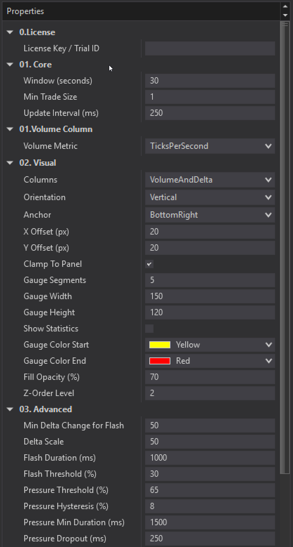Select the Flash Duration (ms) label
Screen dimensions: 293x547
pos(60,458)
